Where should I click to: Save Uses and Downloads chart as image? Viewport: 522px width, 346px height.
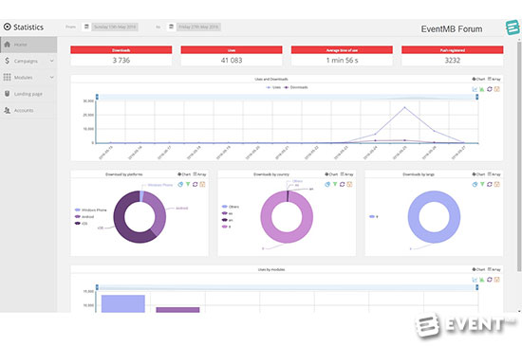pyautogui.click(x=496, y=89)
